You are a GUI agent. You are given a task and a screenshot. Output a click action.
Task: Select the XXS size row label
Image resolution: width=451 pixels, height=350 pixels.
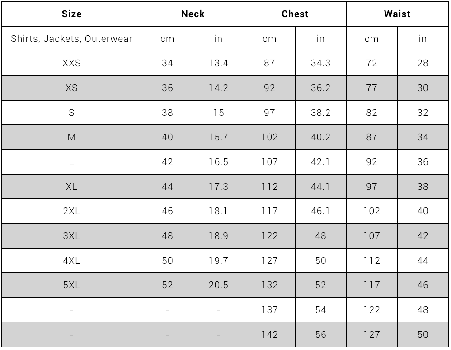tap(71, 63)
